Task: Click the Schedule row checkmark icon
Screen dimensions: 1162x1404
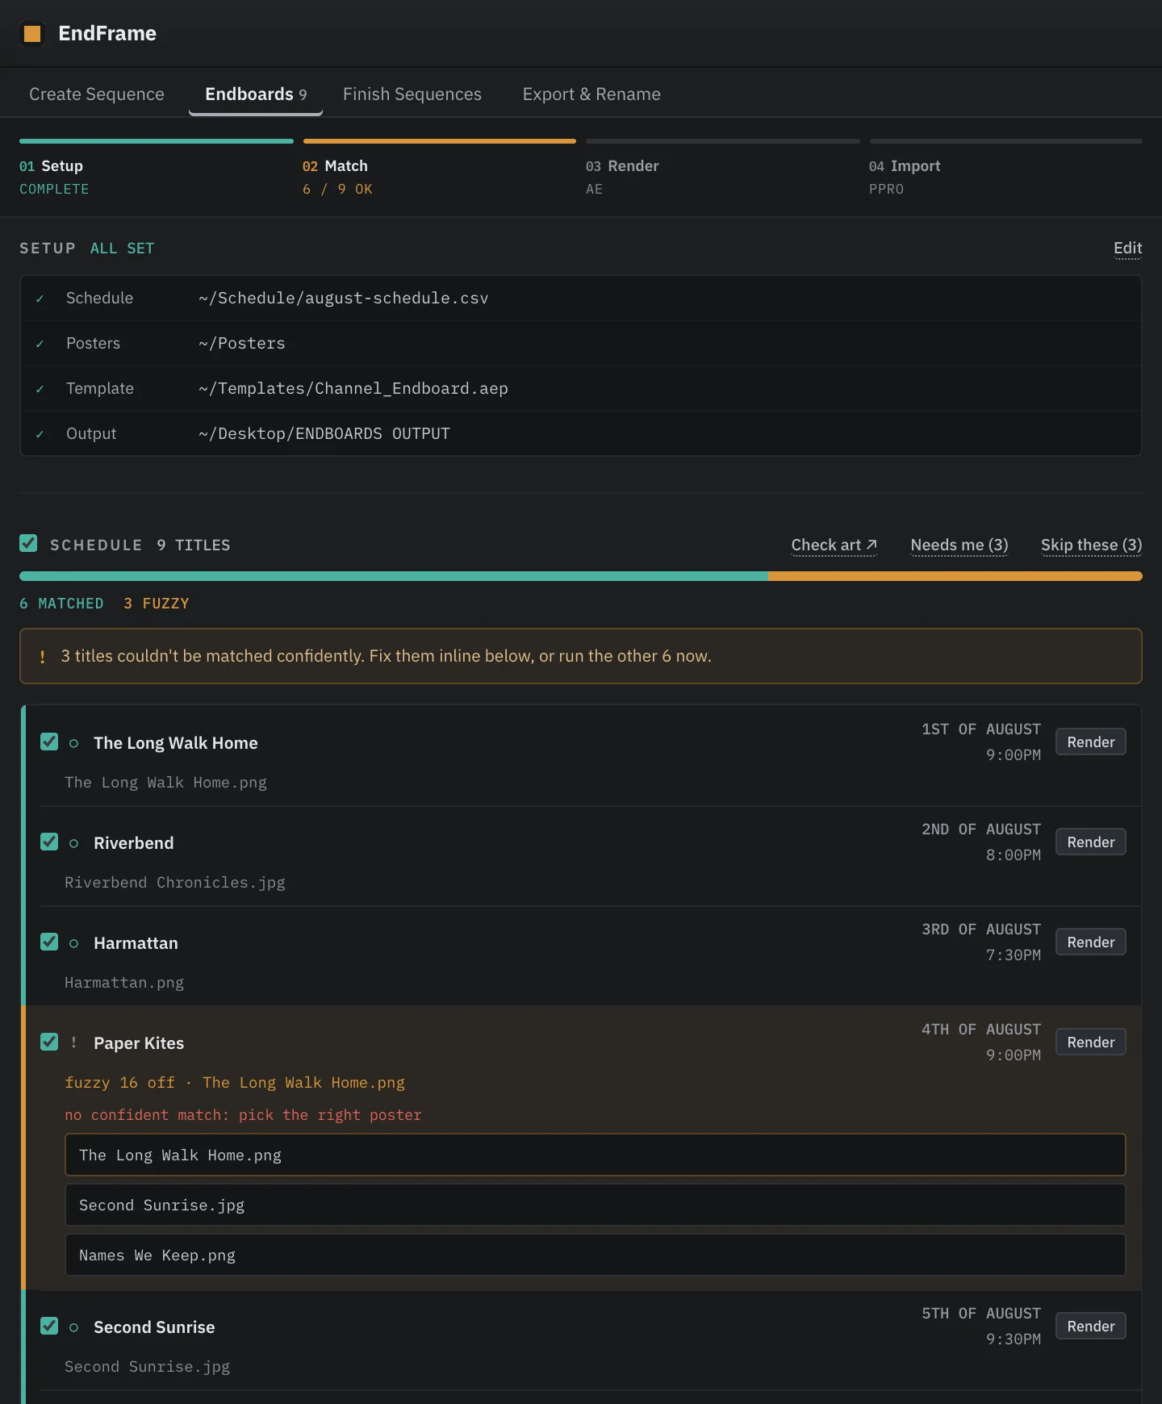Action: 40,299
